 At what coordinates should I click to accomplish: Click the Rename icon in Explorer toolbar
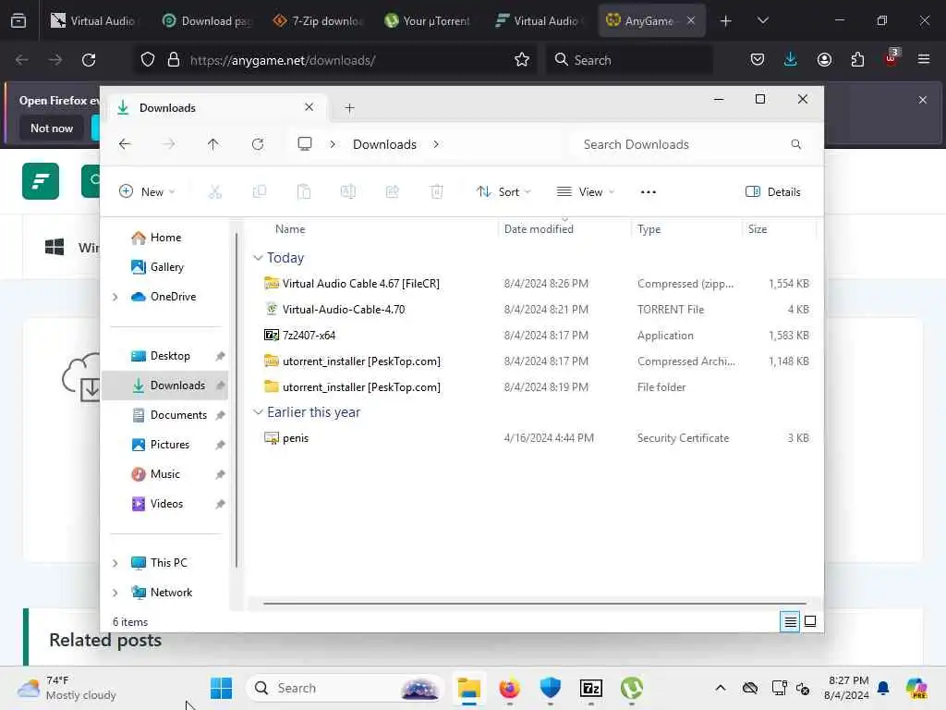[x=348, y=192]
